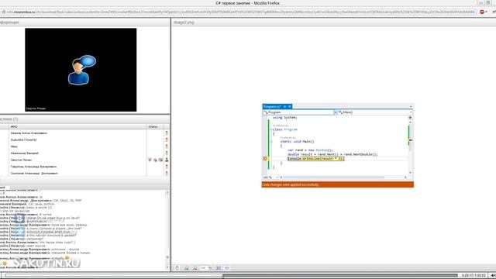
Task: Click the pin icon on Program.cs tab
Action: coord(284,107)
